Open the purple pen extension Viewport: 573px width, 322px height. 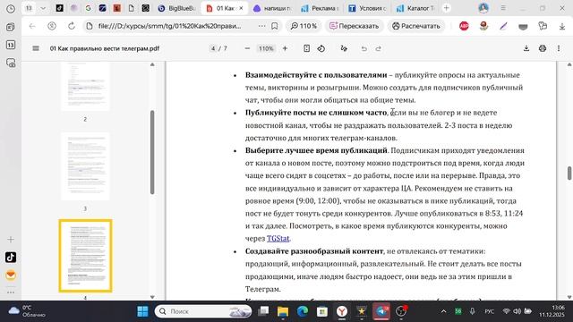[503, 26]
